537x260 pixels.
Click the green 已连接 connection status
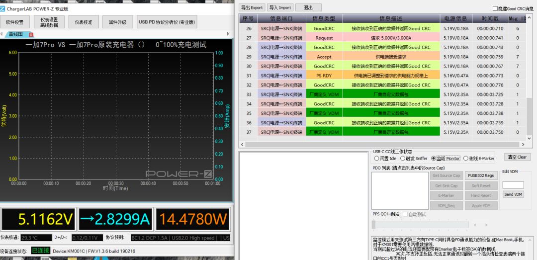tap(41, 251)
